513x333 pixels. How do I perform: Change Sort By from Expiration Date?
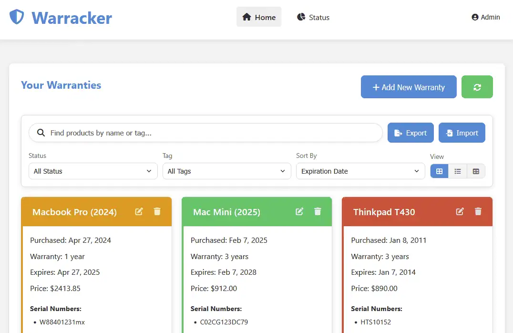(360, 171)
